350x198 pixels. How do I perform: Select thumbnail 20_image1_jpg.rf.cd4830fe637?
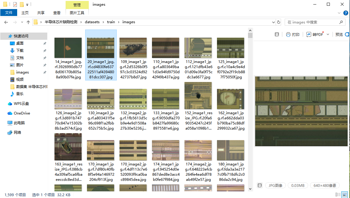pyautogui.click(x=101, y=48)
